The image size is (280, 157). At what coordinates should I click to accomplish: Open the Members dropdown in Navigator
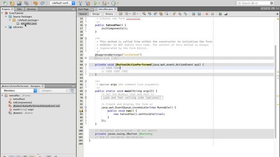(19, 91)
